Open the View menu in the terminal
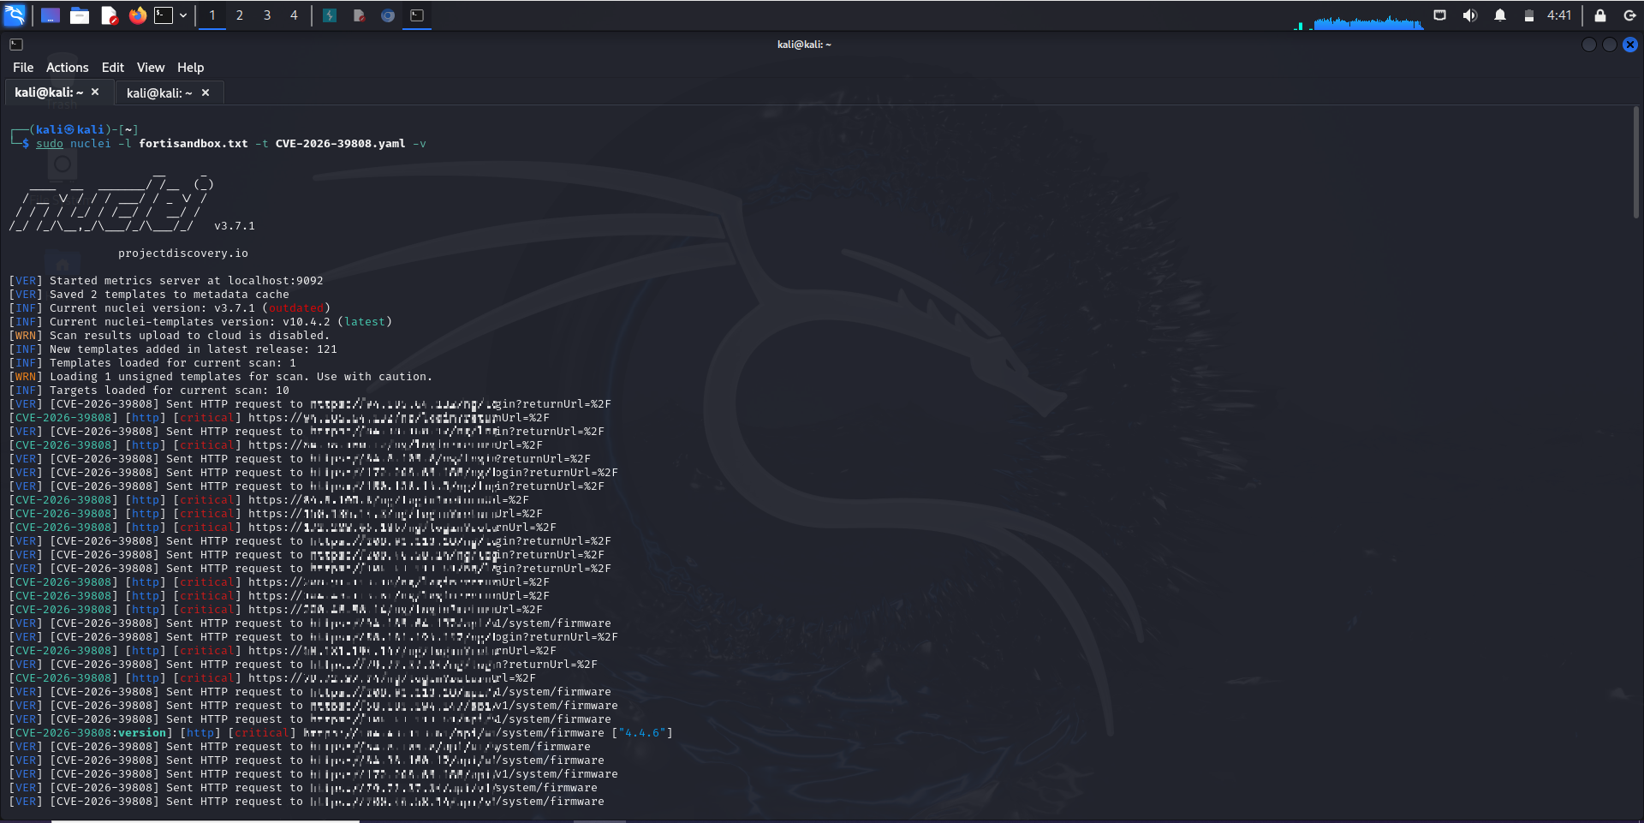The width and height of the screenshot is (1644, 823). 150,67
